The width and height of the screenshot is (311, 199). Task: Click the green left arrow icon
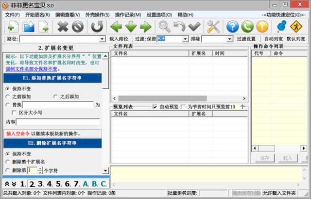point(116,27)
